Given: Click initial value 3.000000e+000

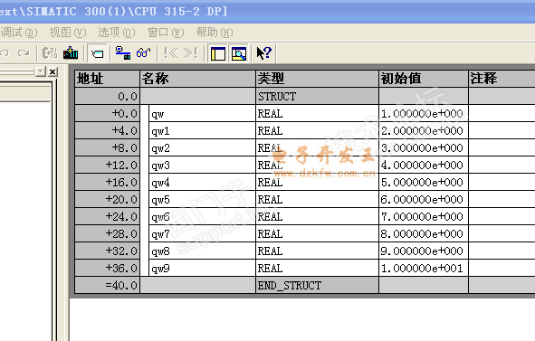Looking at the screenshot, I should click(x=424, y=148).
